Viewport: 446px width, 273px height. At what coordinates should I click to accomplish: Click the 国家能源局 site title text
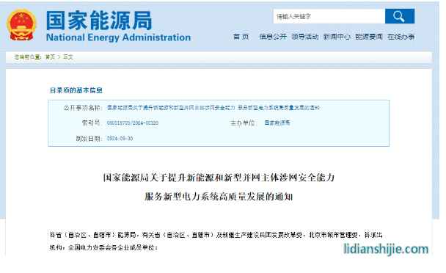coord(99,21)
